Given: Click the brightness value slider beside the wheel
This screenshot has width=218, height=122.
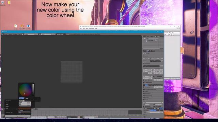Looking at the screenshot, I should point(33,89).
